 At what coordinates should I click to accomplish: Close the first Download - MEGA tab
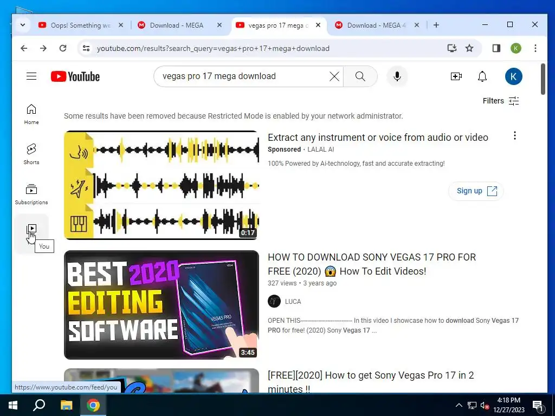click(x=220, y=25)
